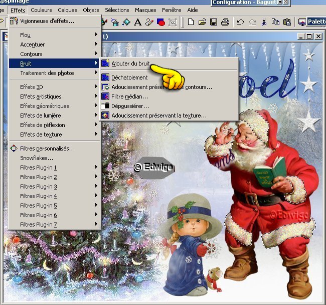
Task: Expand Effets artistiques submenu arrow
Action: (x=96, y=95)
